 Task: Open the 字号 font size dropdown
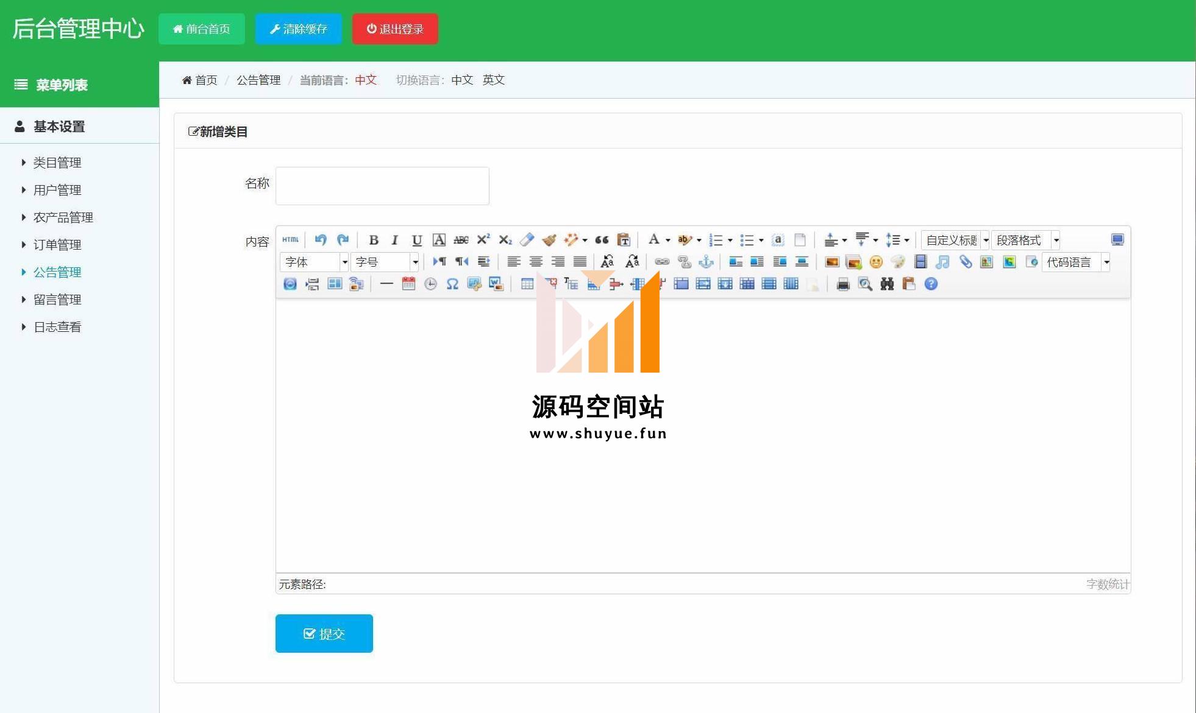point(385,262)
